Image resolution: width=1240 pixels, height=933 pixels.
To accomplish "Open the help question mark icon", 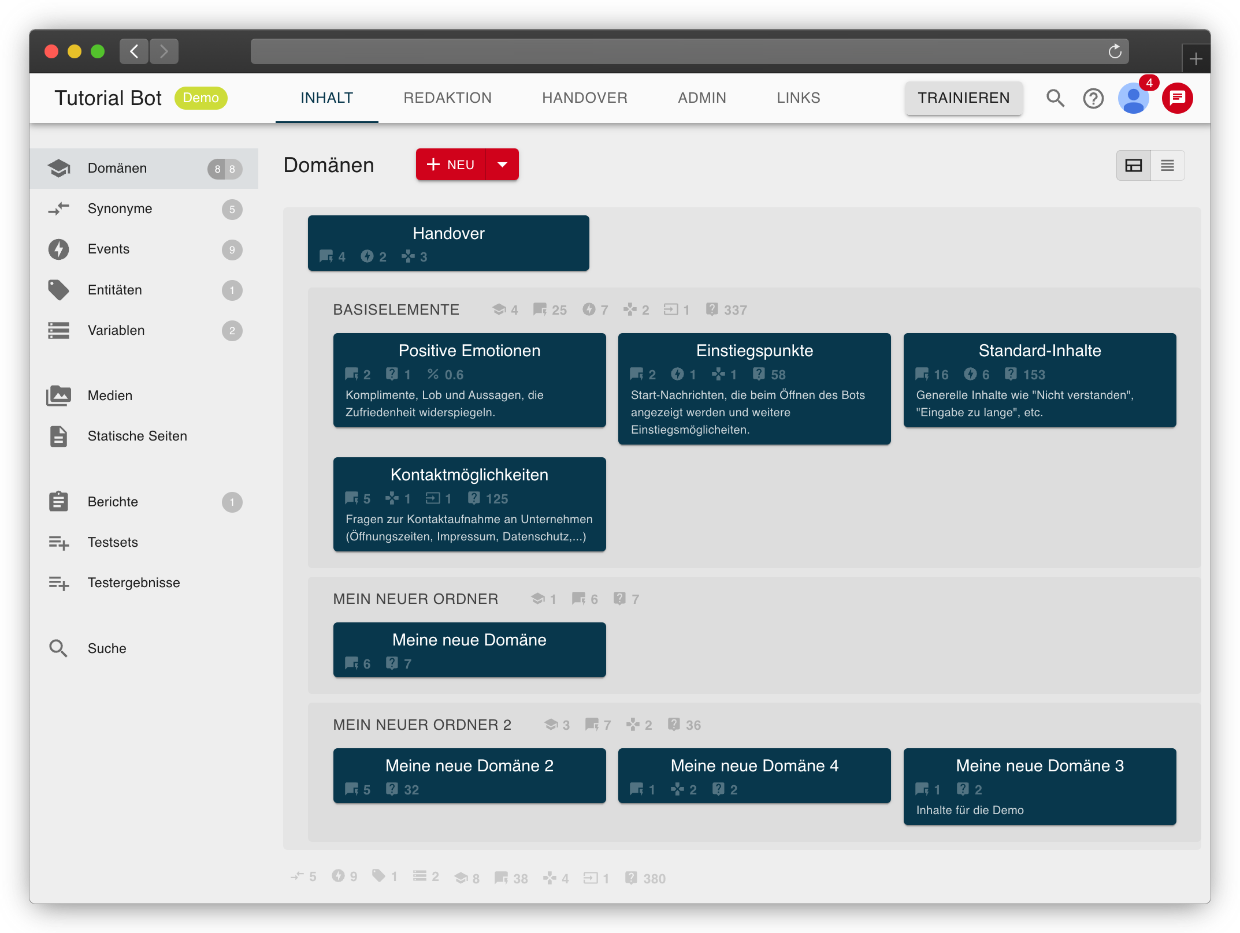I will [1093, 98].
